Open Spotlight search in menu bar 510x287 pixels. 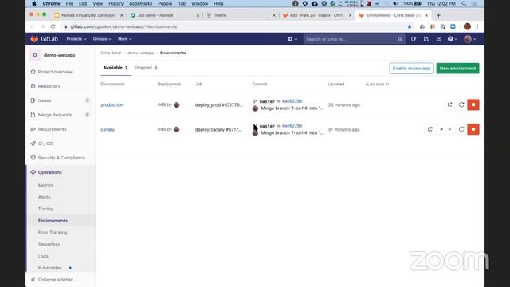(464, 3)
